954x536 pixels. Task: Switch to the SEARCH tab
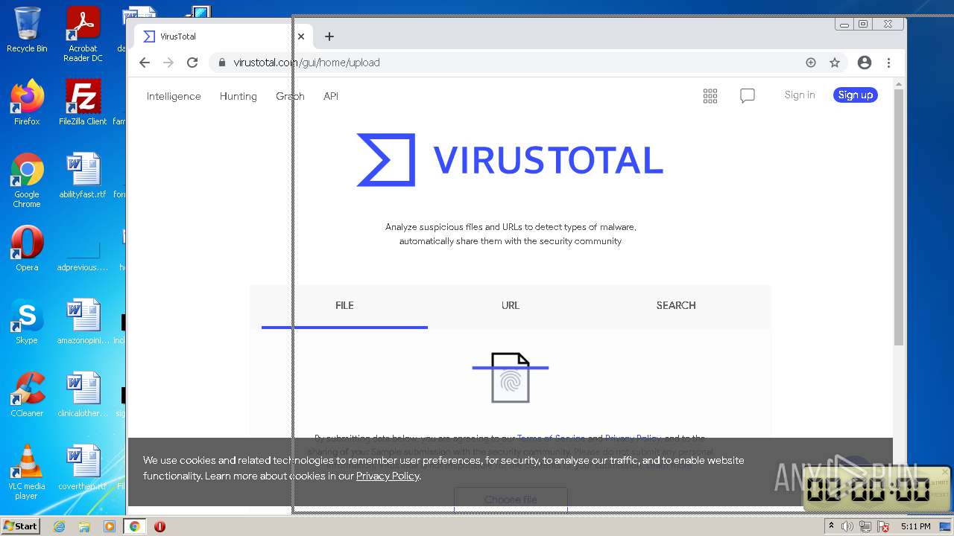[x=676, y=305]
